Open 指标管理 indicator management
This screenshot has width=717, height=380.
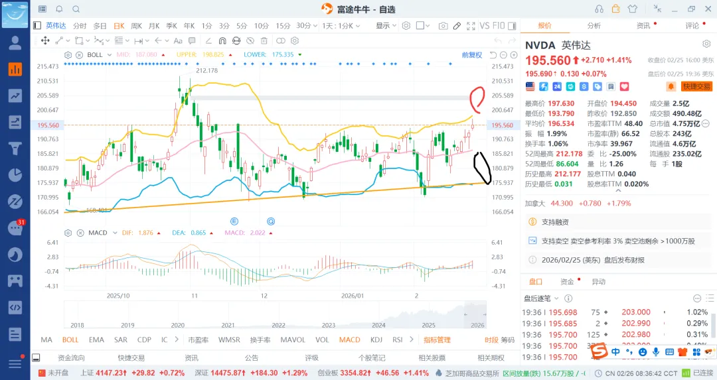point(437,340)
